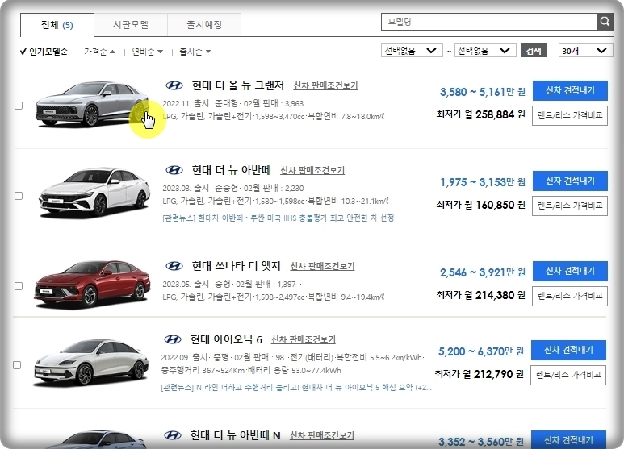This screenshot has height=449, width=624.
Task: Click 렌트/리스 가격비교 for 쏘나타 디 엣지
Action: [x=570, y=296]
